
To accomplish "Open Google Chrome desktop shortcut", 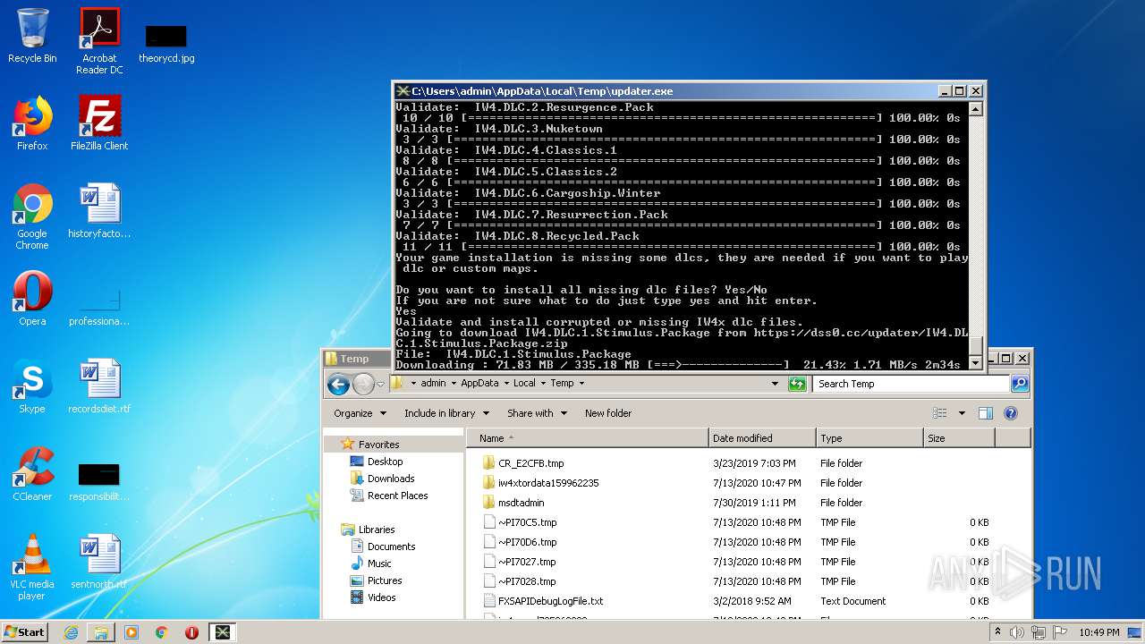I will pos(32,217).
